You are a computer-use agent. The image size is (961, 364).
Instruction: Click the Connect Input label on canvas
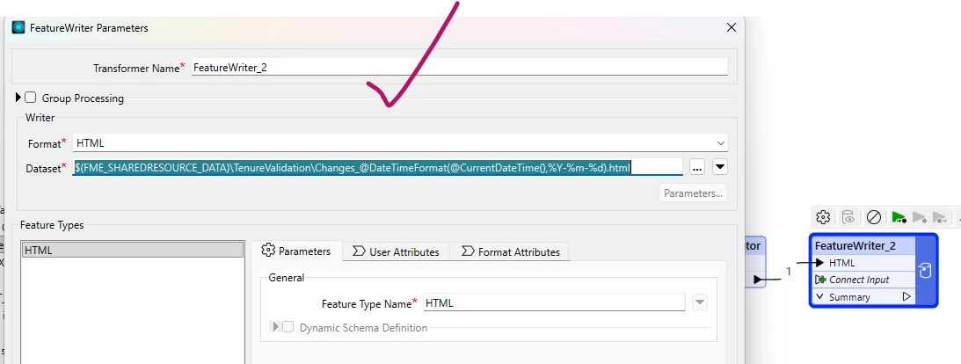point(859,280)
